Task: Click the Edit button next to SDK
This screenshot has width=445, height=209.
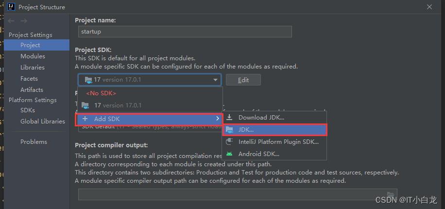Action: [x=243, y=80]
